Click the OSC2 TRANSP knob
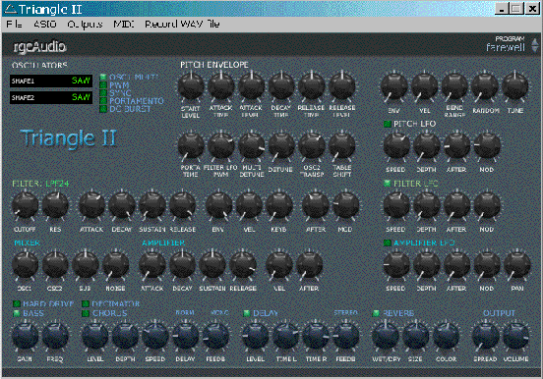This screenshot has width=543, height=379. click(312, 146)
